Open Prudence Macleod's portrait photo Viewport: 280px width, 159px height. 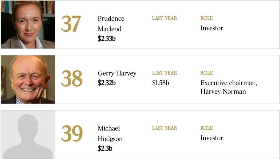pos(28,25)
